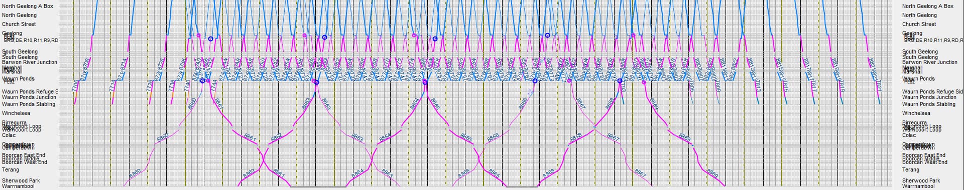Click train number label 7805

click(691, 85)
